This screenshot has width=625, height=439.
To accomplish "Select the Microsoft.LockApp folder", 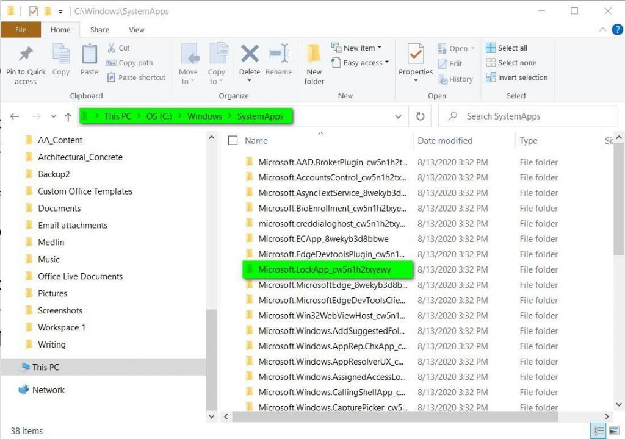I will click(x=328, y=269).
